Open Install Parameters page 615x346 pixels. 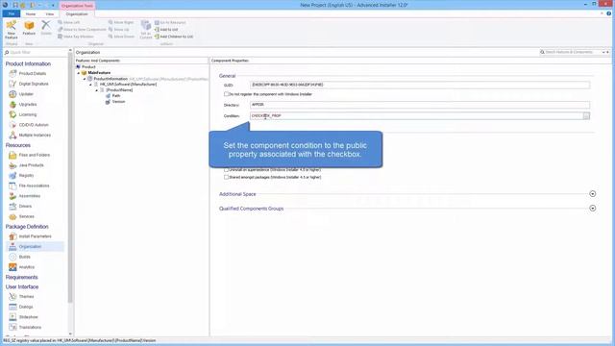(x=36, y=236)
